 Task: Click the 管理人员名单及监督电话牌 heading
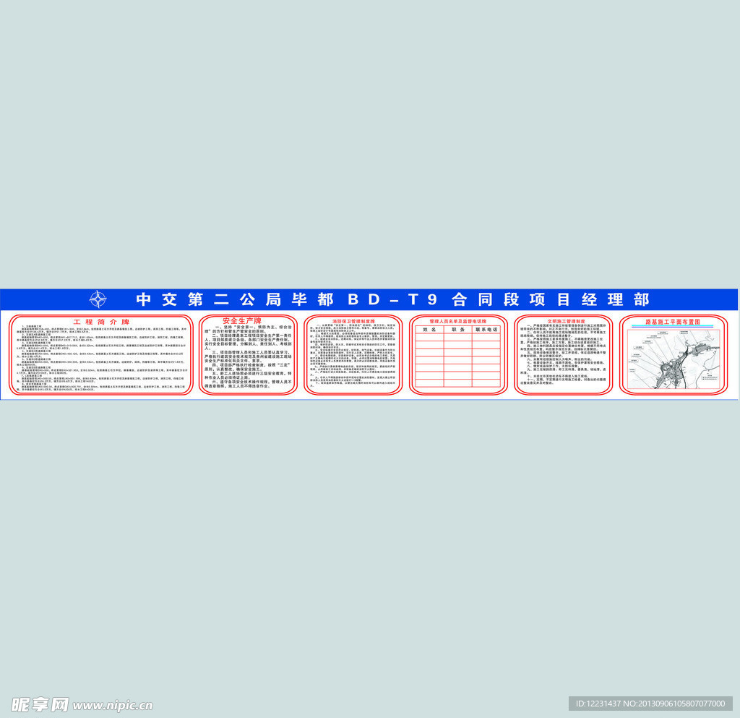coord(457,321)
